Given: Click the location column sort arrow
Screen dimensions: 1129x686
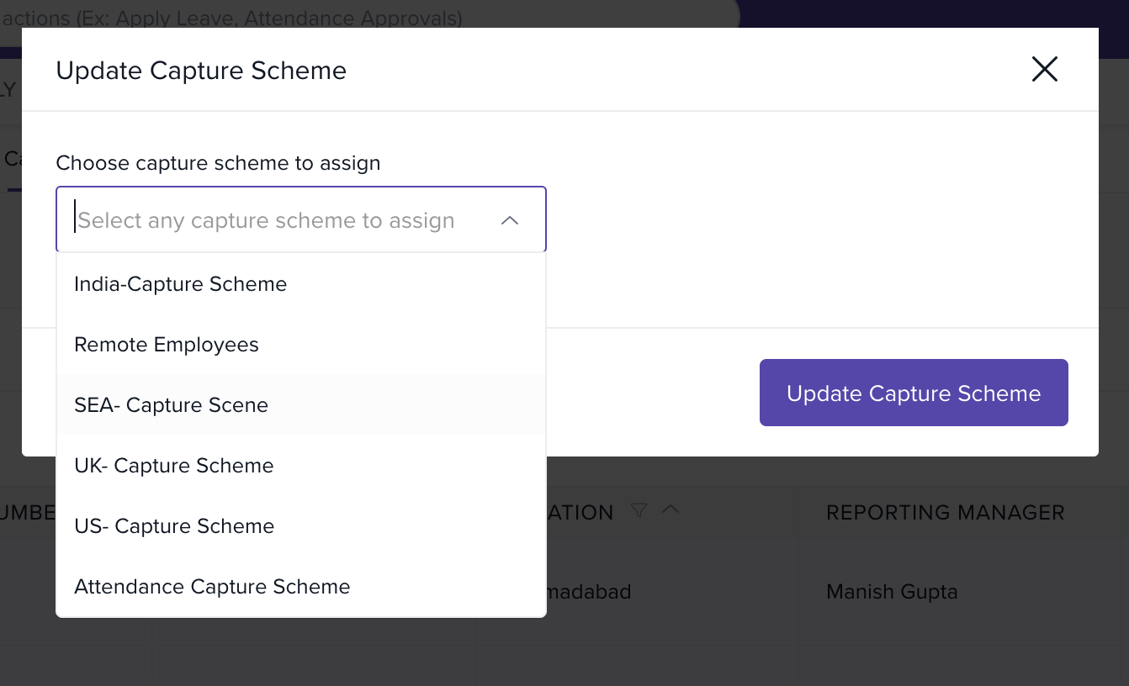Looking at the screenshot, I should point(671,510).
